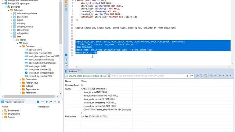This screenshot has height=132, width=235.
Task: Click the eraser clear filter icon
Action: [198, 76]
